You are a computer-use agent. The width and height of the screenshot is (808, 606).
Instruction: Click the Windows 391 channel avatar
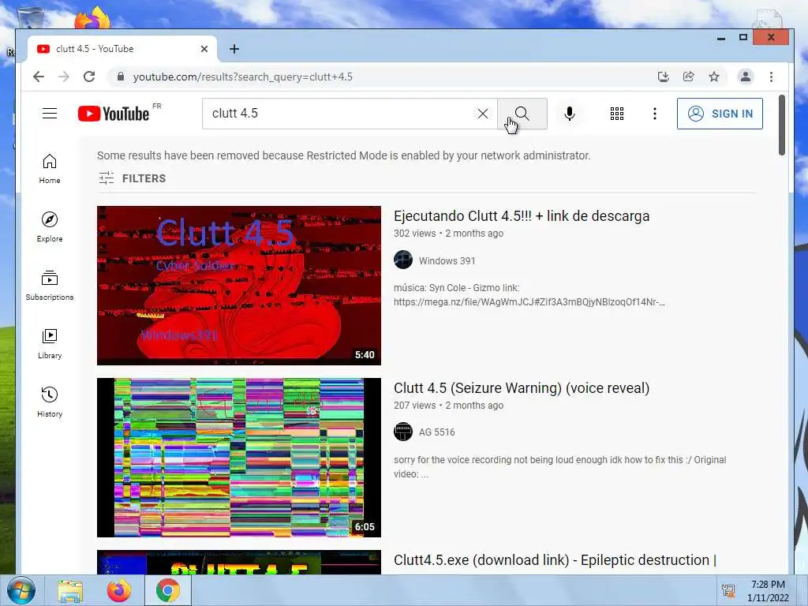tap(403, 260)
